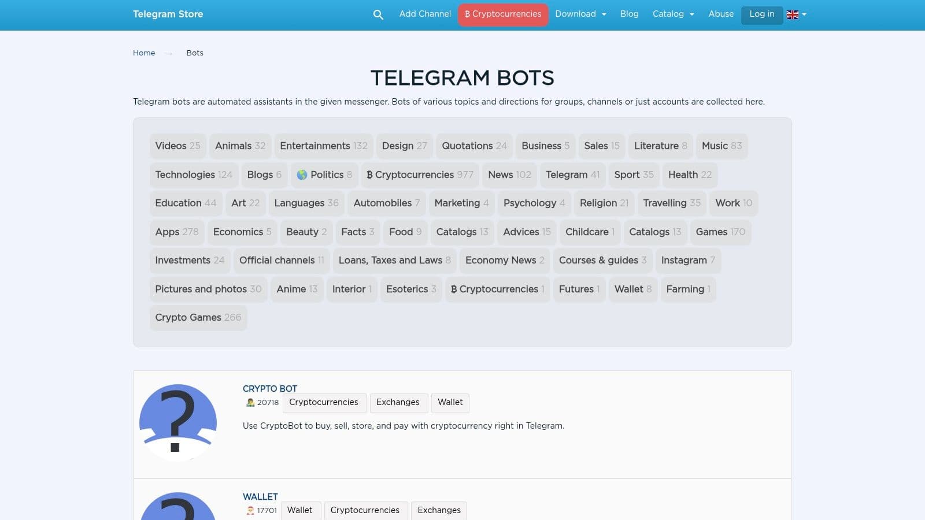Navigate to Home via breadcrumb
The width and height of the screenshot is (925, 520).
coord(144,53)
